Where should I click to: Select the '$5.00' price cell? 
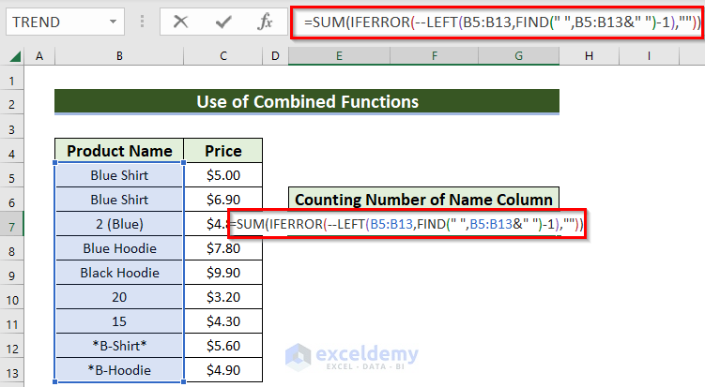point(223,175)
